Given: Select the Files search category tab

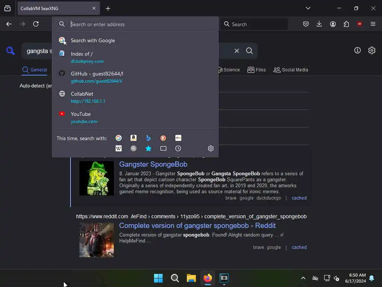Looking at the screenshot, I should [257, 70].
